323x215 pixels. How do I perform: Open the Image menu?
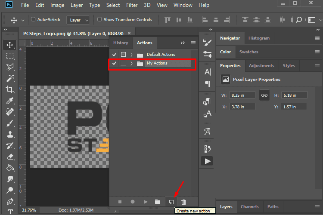click(57, 5)
